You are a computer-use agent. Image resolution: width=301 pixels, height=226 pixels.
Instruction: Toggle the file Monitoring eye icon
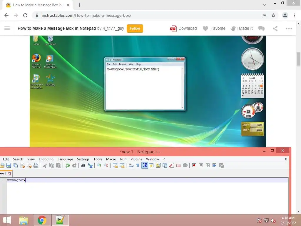[185, 165]
